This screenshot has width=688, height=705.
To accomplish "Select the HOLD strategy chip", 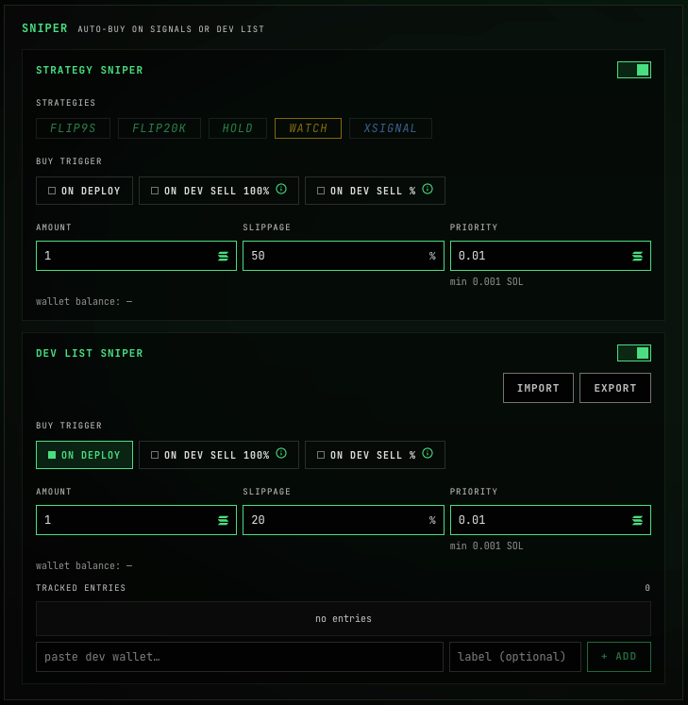I will [x=238, y=128].
